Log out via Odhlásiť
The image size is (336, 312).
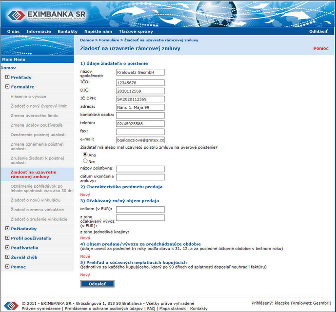point(318,32)
